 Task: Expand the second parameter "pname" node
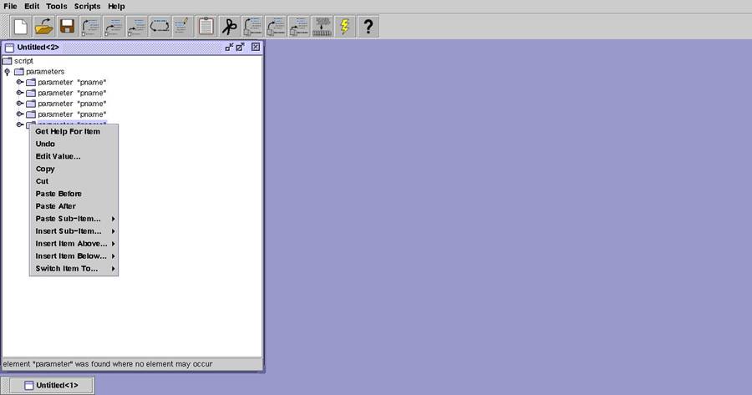20,93
